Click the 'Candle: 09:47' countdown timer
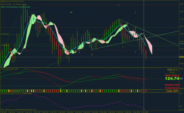 pos(172,91)
